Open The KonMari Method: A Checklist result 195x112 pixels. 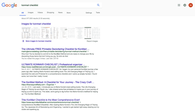[x=58, y=82]
